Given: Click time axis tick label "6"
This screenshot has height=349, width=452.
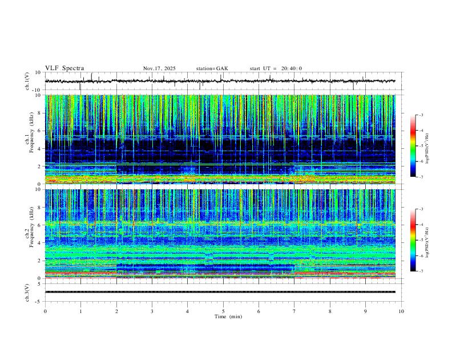Looking at the screenshot, I should click(259, 311).
